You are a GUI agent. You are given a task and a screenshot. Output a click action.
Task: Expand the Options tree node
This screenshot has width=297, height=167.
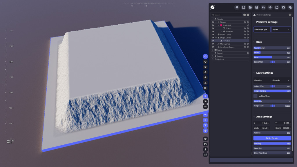coord(213,59)
